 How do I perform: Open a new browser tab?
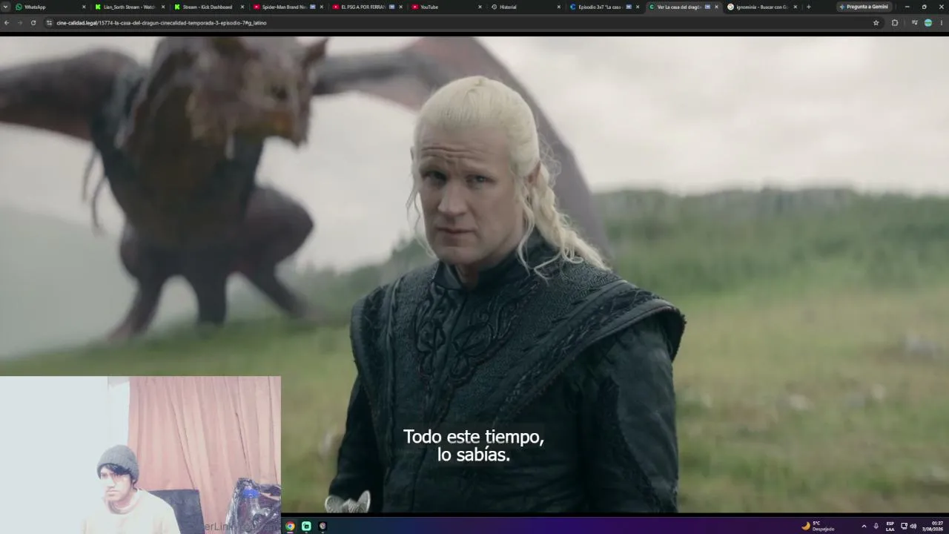pyautogui.click(x=808, y=7)
